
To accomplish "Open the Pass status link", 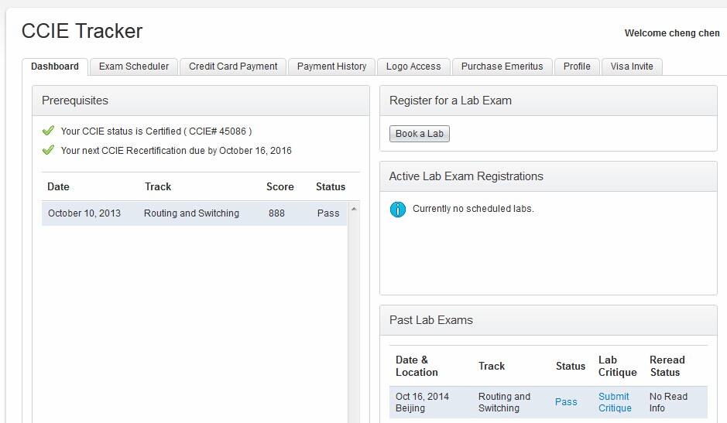I will [x=566, y=402].
